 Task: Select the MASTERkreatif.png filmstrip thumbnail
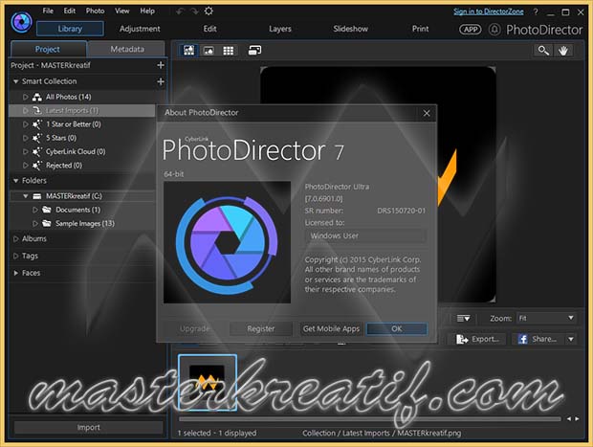click(x=208, y=382)
